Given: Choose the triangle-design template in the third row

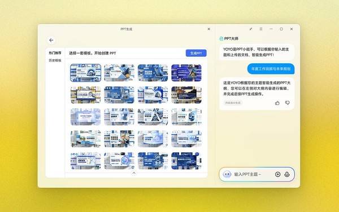Looking at the screenshot, I should coord(153,117).
